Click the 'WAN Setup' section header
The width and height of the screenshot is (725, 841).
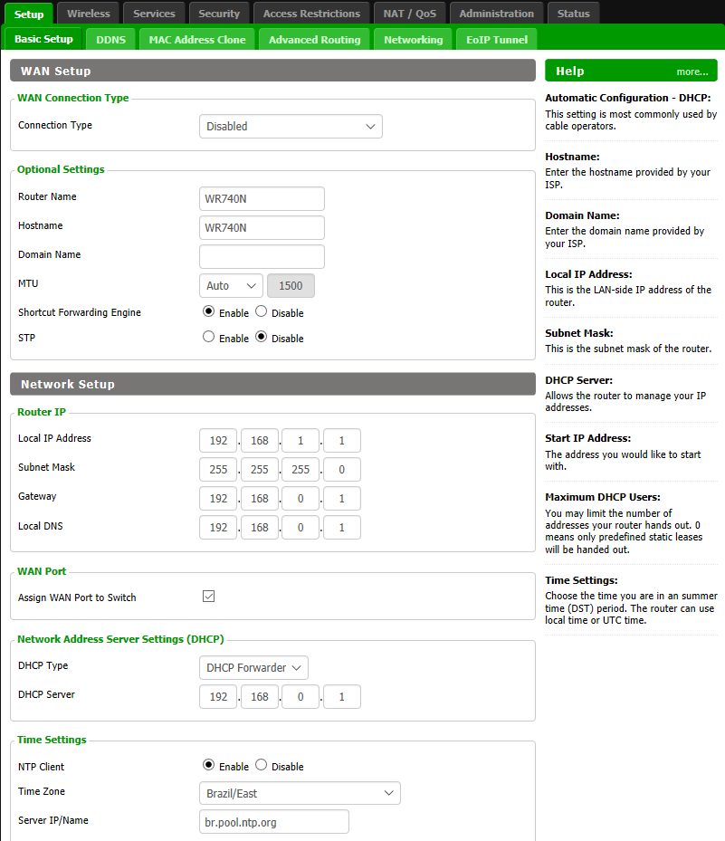(273, 71)
